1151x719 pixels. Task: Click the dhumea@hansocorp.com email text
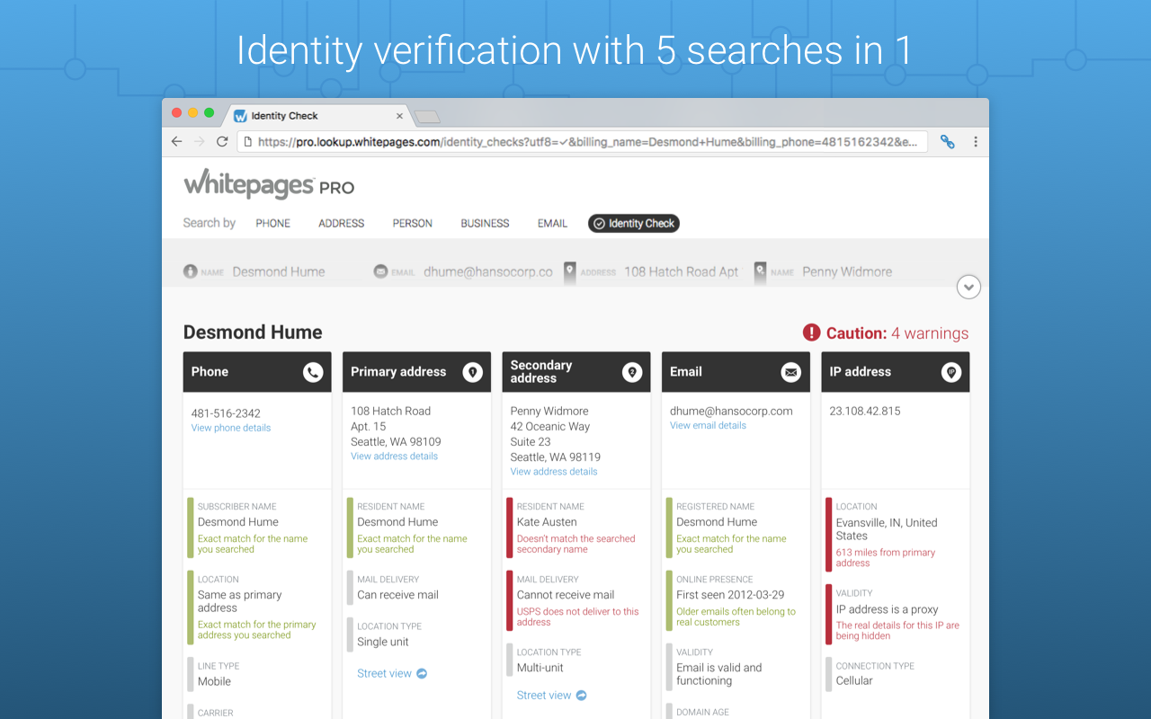click(x=731, y=411)
